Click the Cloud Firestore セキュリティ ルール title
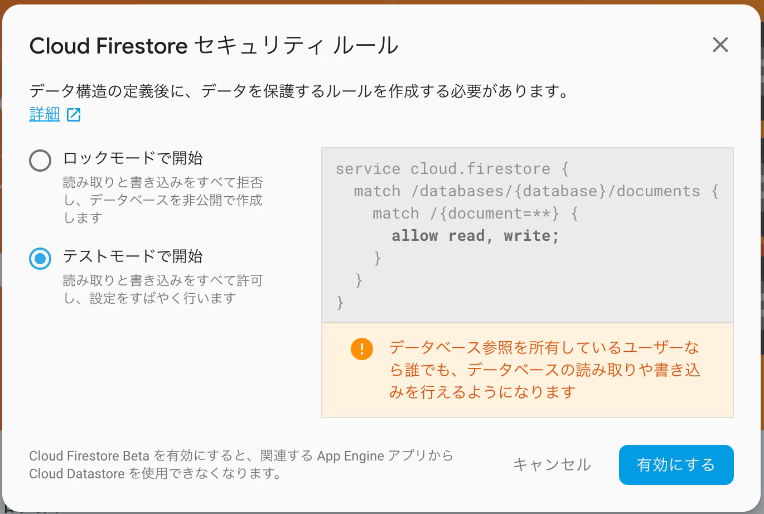Screen dimensions: 764x514 (x=214, y=46)
